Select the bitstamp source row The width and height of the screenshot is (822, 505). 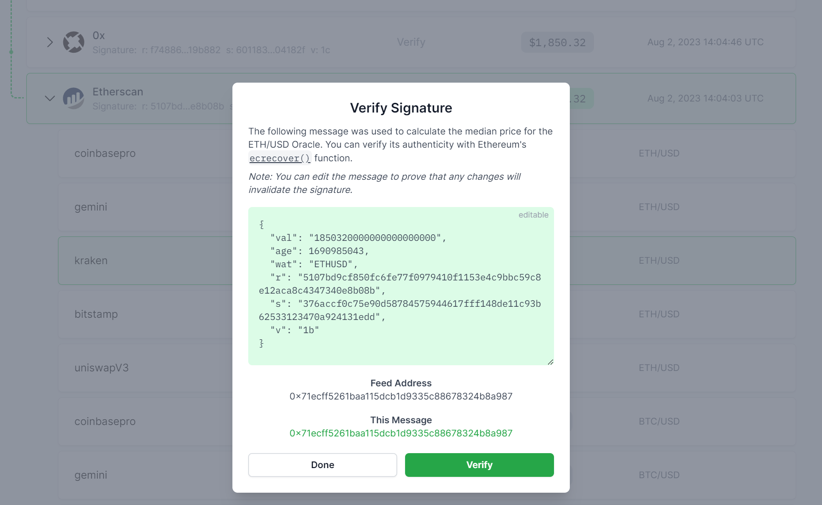427,314
